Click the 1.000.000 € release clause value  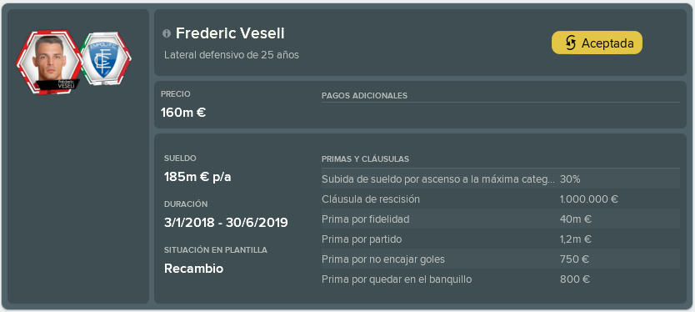pos(588,199)
